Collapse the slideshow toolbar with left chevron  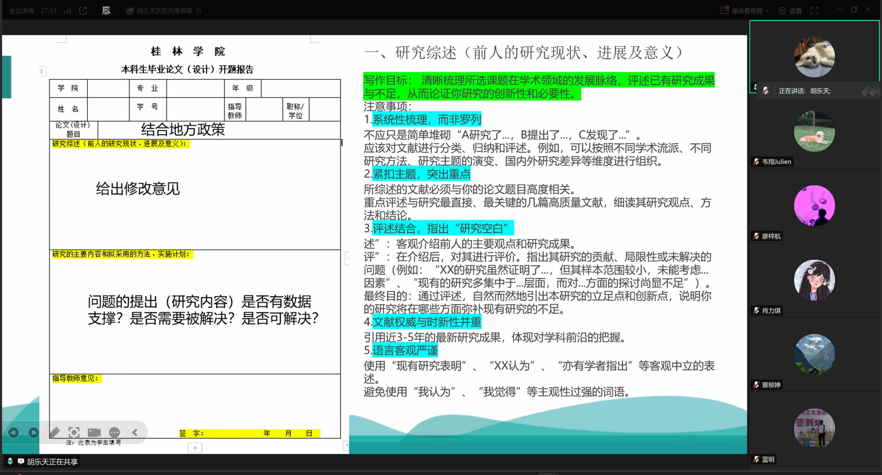pos(135,432)
